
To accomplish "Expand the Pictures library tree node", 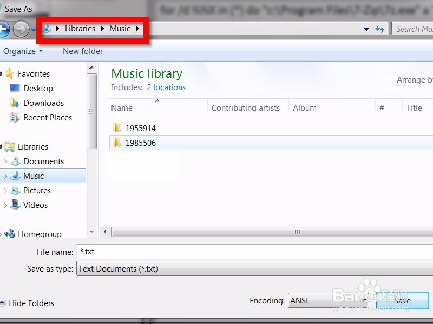I will [5, 191].
